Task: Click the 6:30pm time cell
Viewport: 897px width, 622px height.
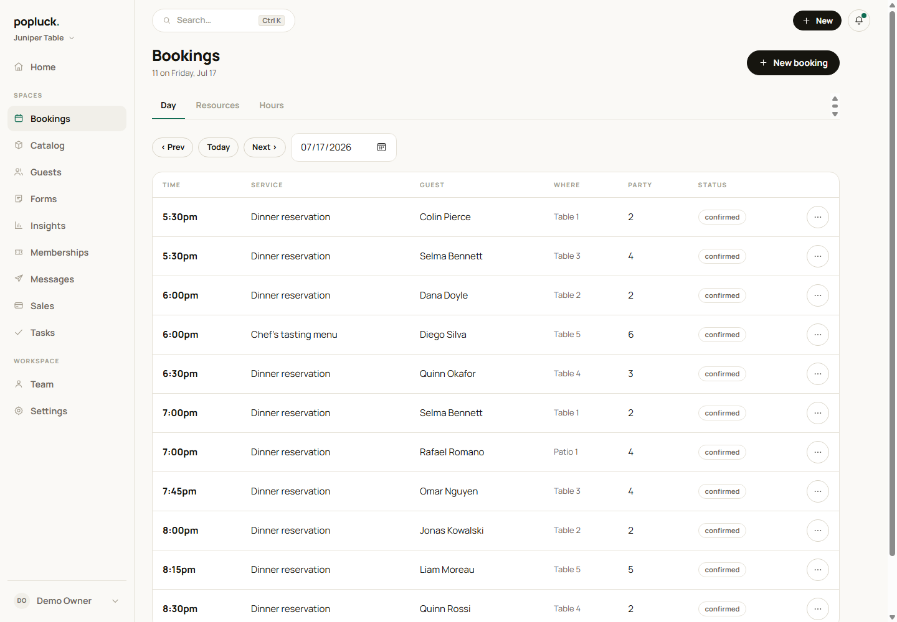Action: tap(180, 374)
